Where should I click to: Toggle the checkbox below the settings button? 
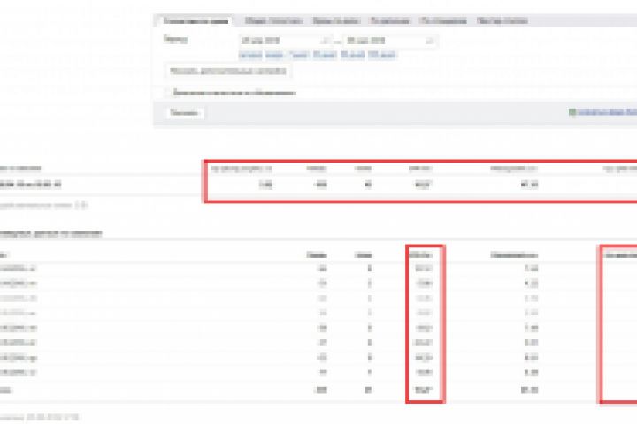pos(168,93)
